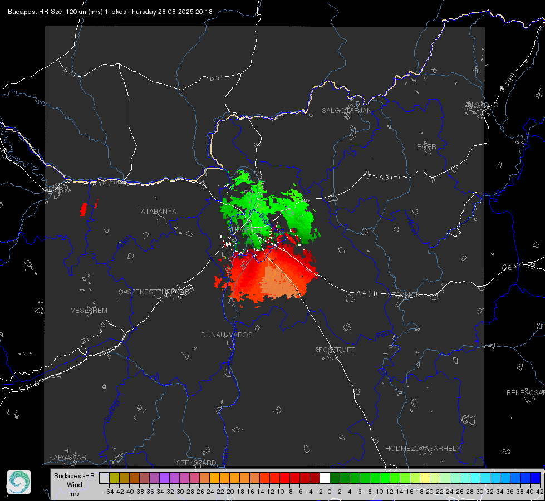
Task: Click the '42' value on the legend scale
Action: point(540,492)
